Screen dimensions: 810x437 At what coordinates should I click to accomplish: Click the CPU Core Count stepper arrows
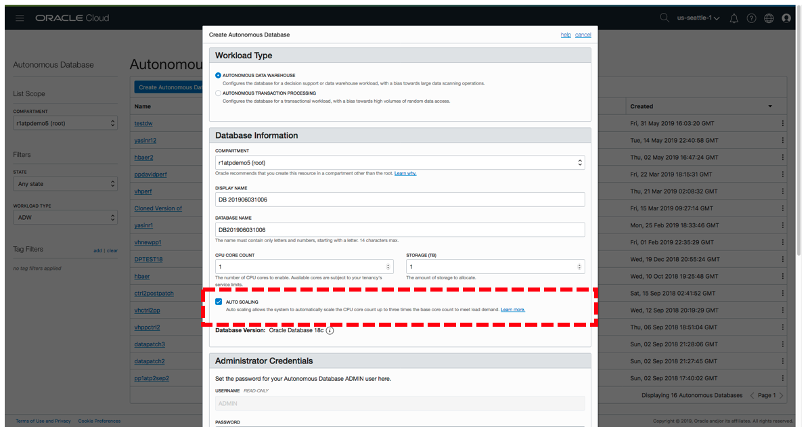coord(388,267)
